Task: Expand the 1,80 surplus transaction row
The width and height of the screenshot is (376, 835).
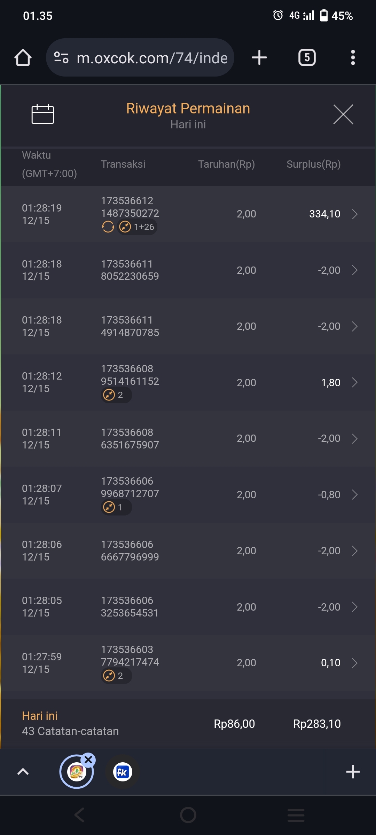Action: point(354,382)
